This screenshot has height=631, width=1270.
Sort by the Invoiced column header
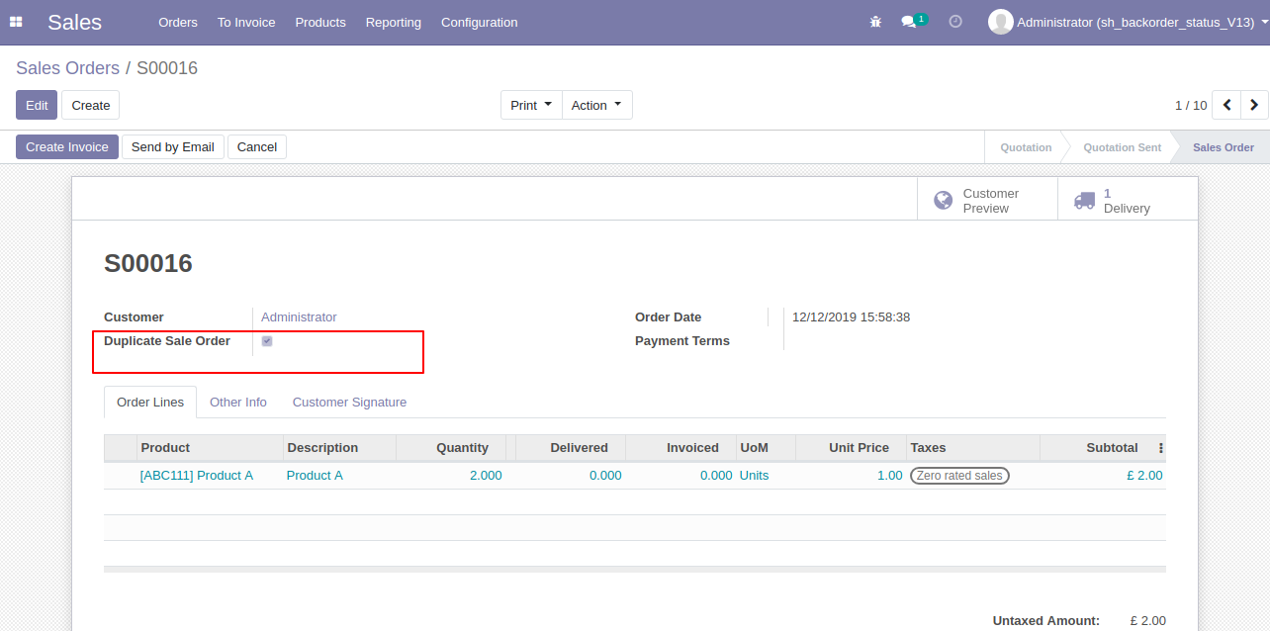681,448
